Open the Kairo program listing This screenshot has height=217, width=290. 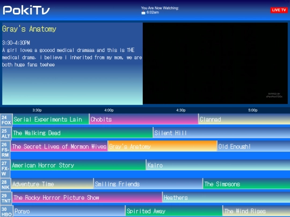pyautogui.click(x=218, y=165)
